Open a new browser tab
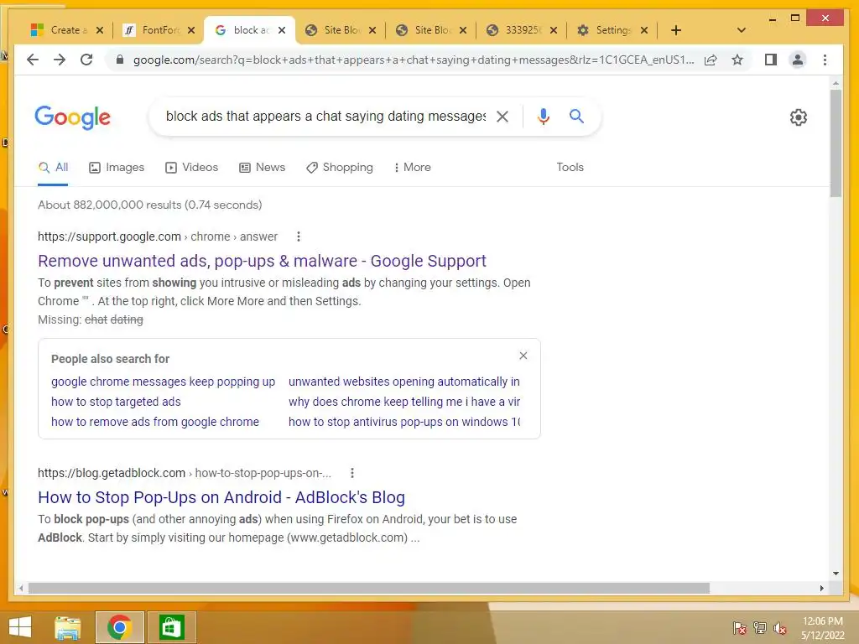Viewport: 859px width, 644px height. 676,30
